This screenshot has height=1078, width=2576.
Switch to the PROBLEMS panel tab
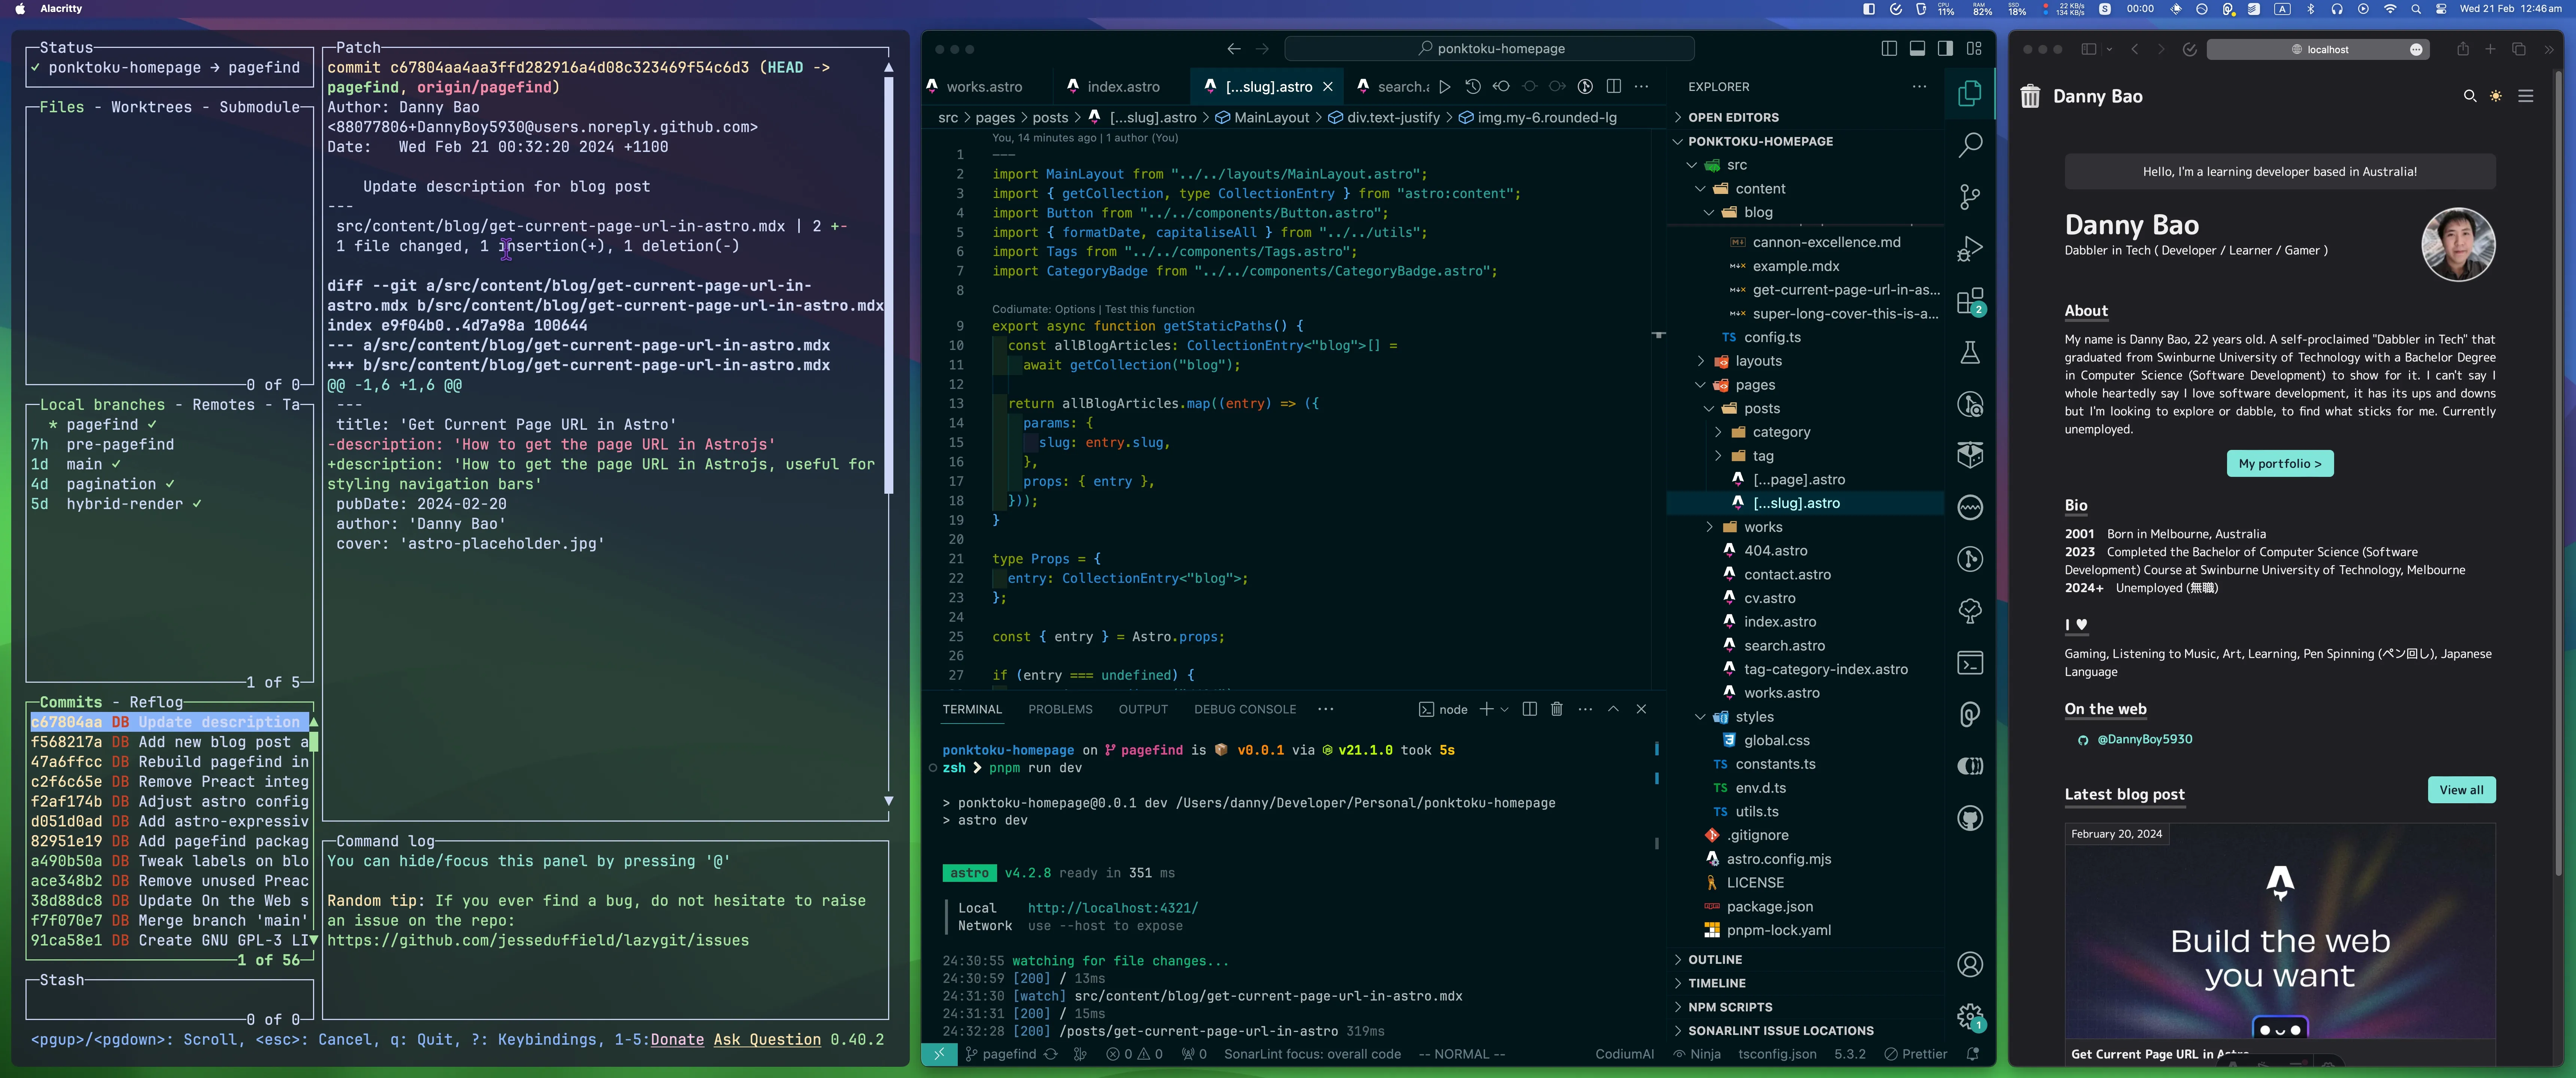[1060, 709]
